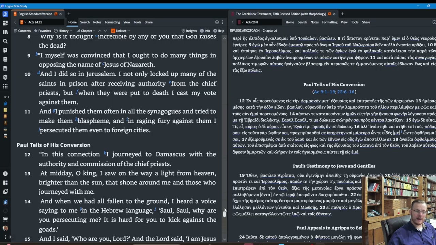Follow the Ac 9:1–19 cross-reference link
This screenshot has height=245, width=436.
pos(324,92)
